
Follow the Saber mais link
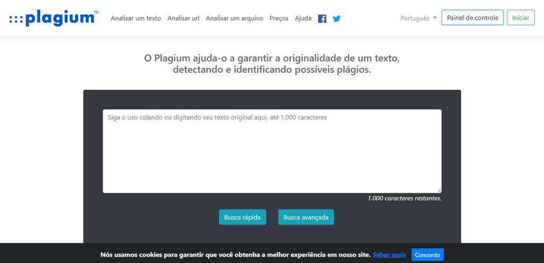pos(389,255)
